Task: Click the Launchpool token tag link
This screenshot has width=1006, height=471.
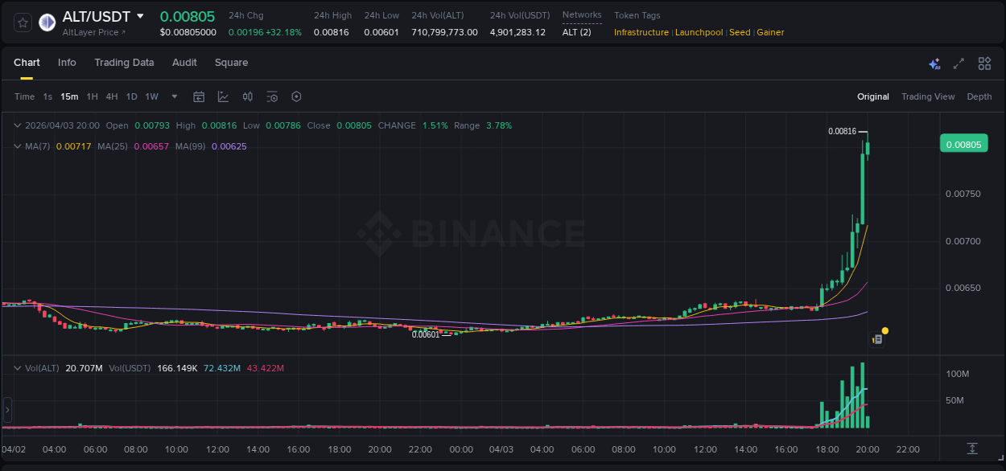Action: 699,32
